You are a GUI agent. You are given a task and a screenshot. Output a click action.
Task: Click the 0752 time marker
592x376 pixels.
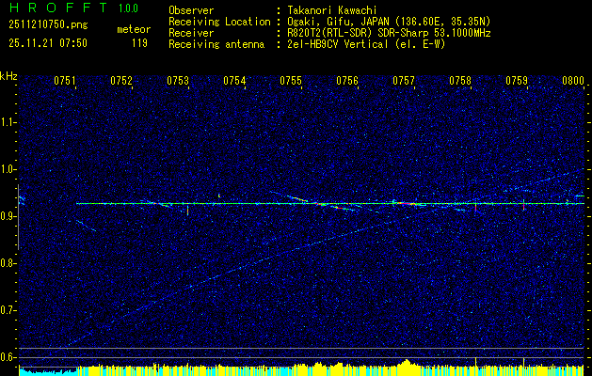(121, 81)
